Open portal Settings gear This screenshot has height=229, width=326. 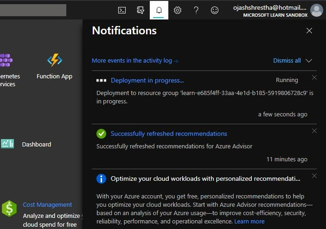[x=178, y=10]
